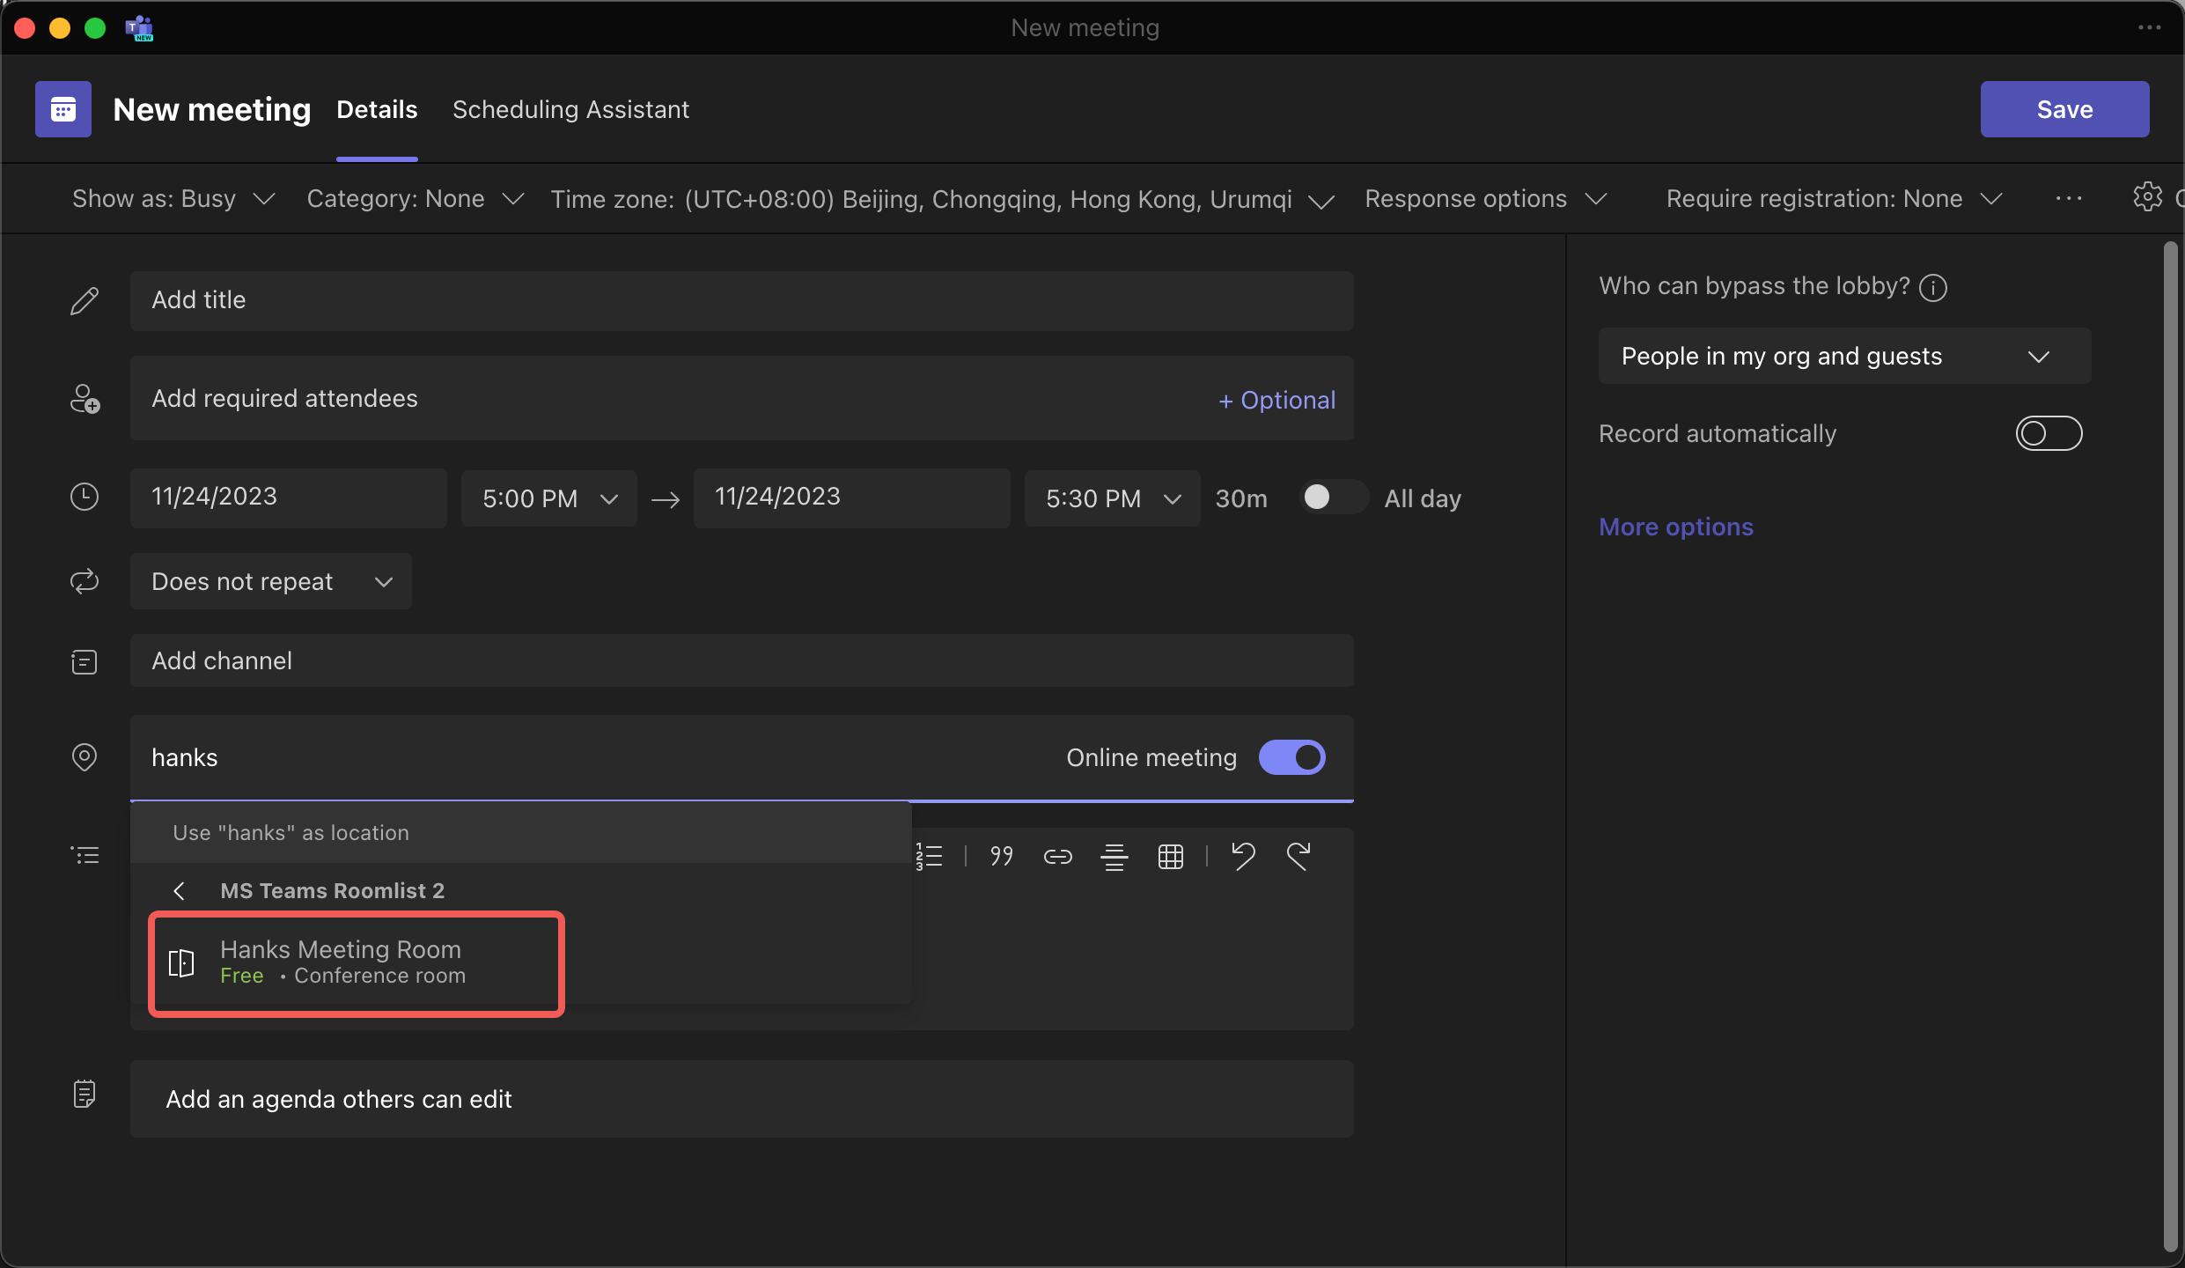Click the agenda notes icon
Screen dimensions: 2185x1268
pyautogui.click(x=85, y=1095)
